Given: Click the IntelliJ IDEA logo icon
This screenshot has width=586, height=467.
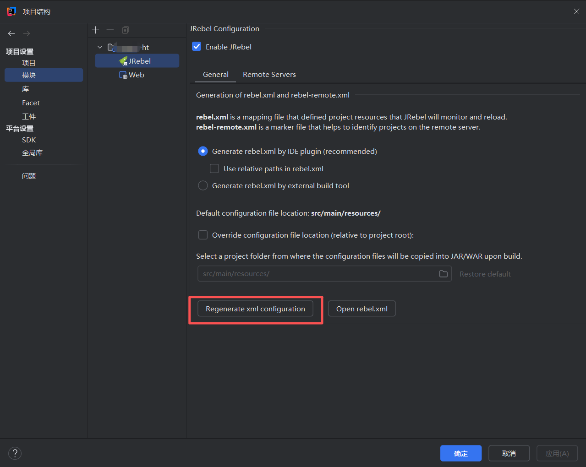Looking at the screenshot, I should click(x=11, y=11).
